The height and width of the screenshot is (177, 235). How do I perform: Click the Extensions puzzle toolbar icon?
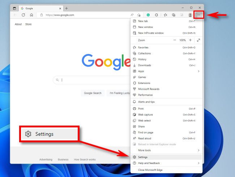[157, 15]
